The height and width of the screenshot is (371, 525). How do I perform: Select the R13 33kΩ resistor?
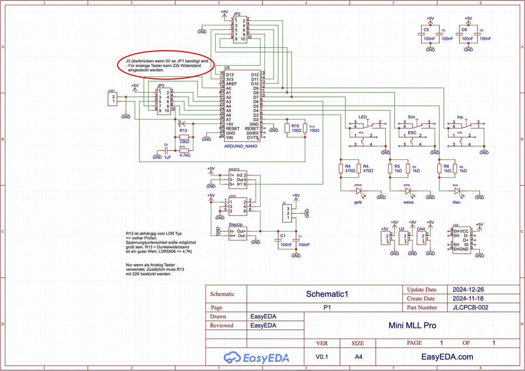click(184, 137)
